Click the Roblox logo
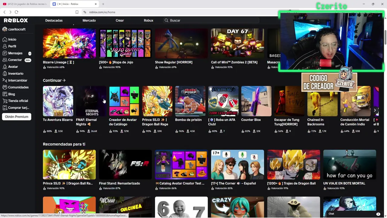387x218 pixels. tap(16, 20)
